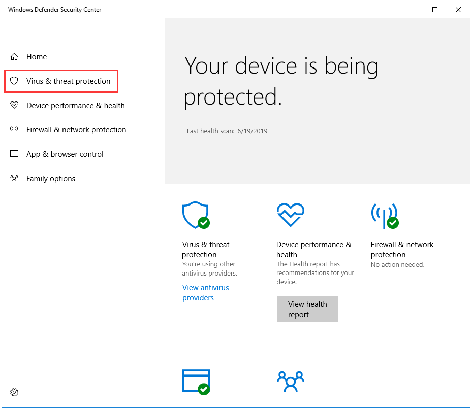Click the Firewall & network protection tile heading

click(x=402, y=249)
